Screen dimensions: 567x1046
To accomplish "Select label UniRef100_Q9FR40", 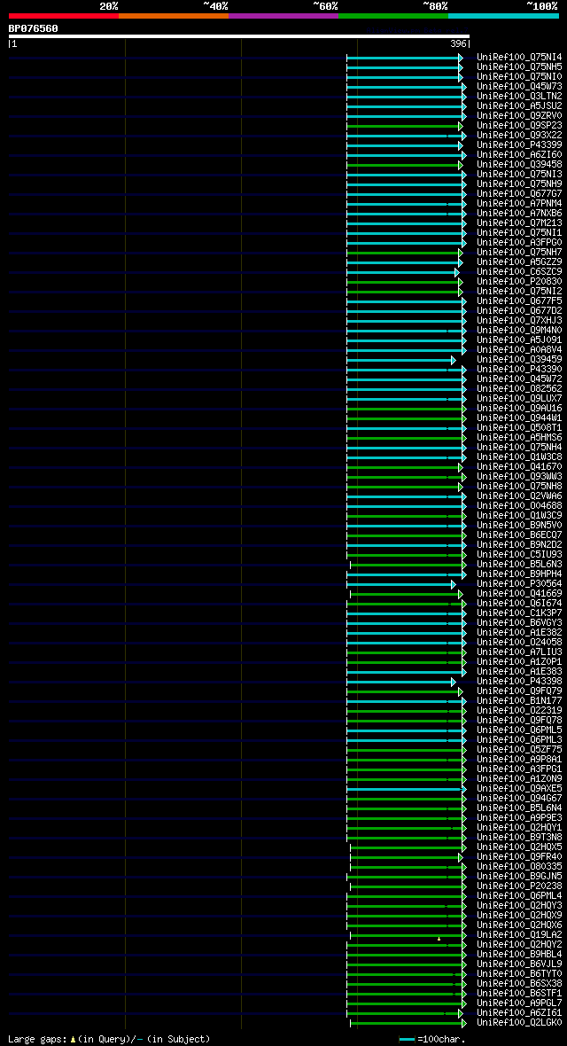I will pos(520,856).
